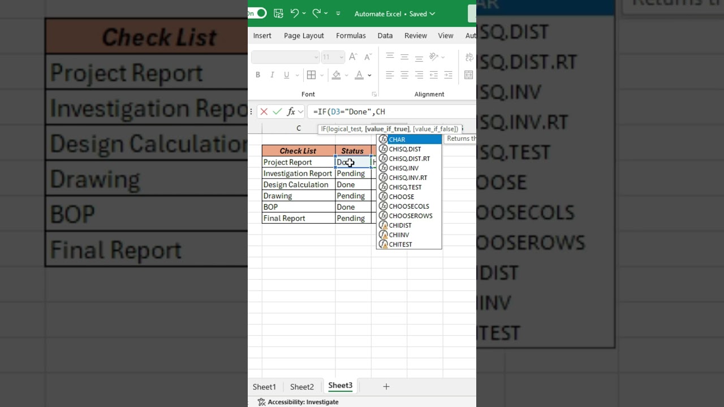Apply the Fill Color bucket
Screen dimensions: 724x407
coord(337,75)
